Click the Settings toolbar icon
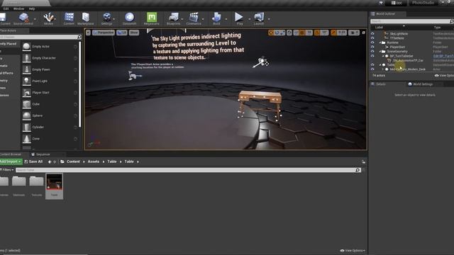454x255 pixels. click(106, 18)
